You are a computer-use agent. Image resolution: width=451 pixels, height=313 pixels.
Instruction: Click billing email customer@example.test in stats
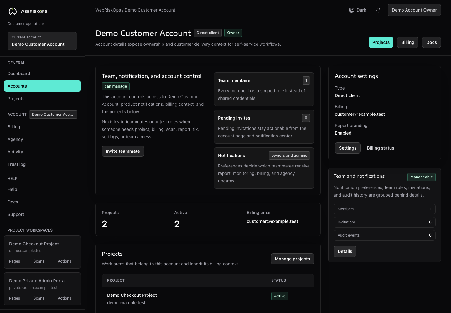point(272,221)
